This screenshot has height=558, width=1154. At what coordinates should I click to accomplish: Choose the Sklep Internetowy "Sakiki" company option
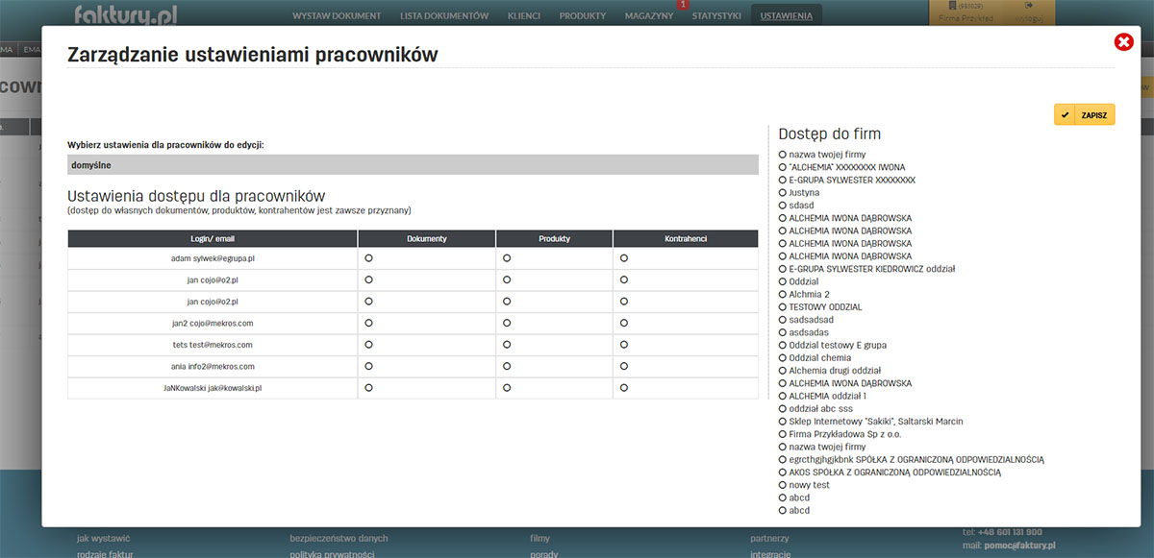click(x=783, y=421)
